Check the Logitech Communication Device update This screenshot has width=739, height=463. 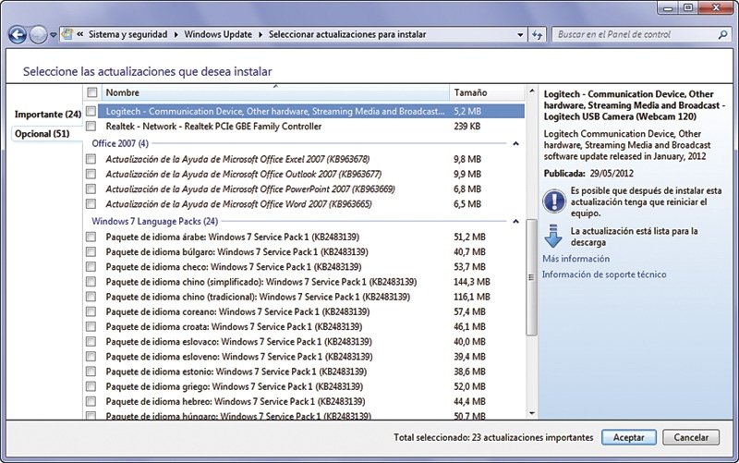[x=91, y=111]
